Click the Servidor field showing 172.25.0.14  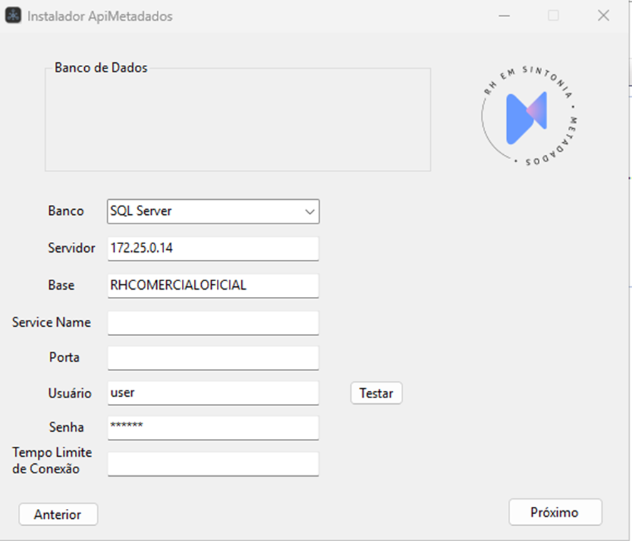(213, 248)
